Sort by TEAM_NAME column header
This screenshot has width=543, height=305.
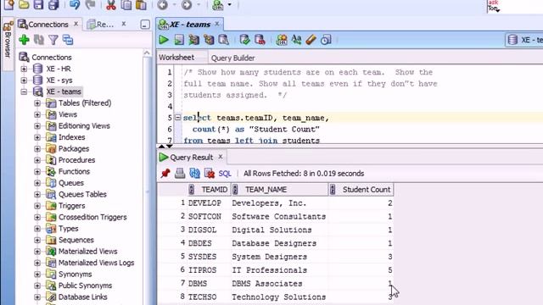[x=280, y=190]
